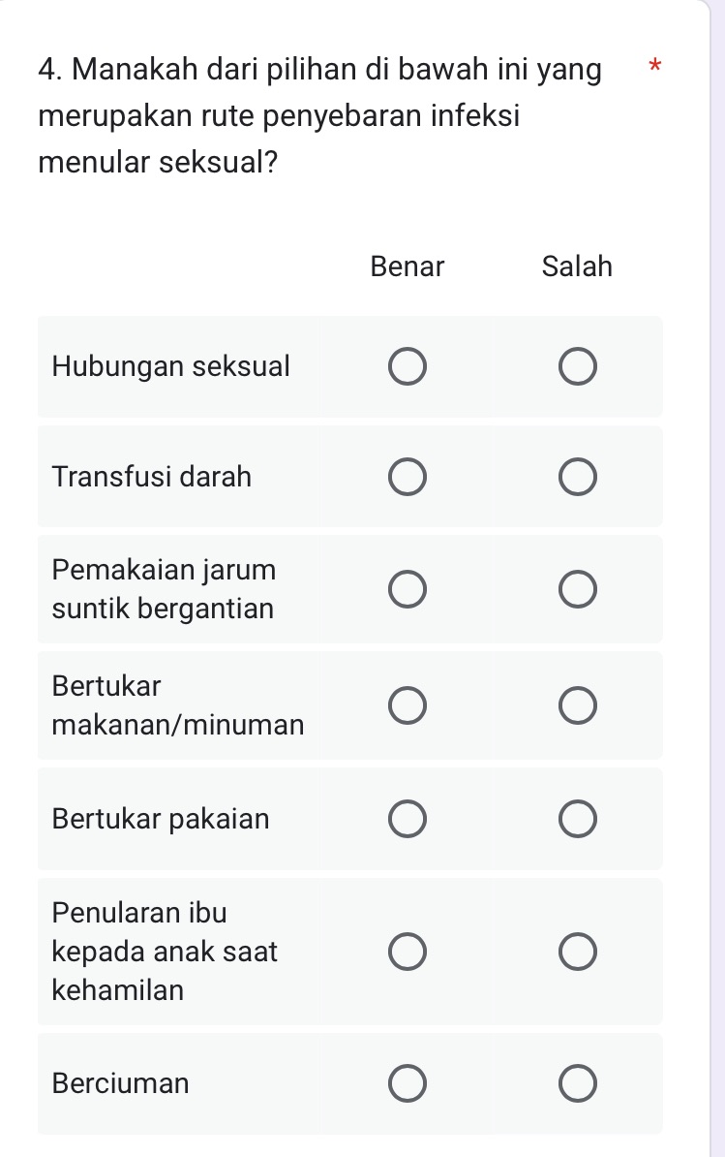The height and width of the screenshot is (1157, 725).
Task: Click the Berciuman row label
Action: pos(120,1082)
